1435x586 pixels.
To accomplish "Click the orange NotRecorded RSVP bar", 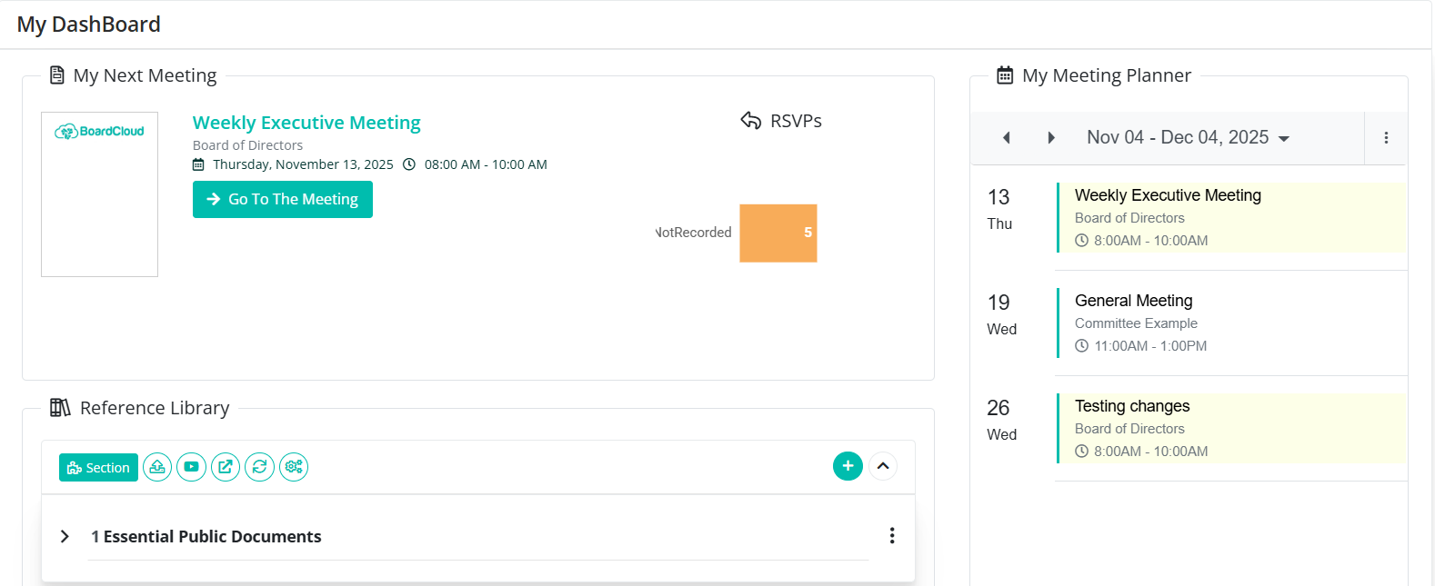I will [778, 233].
